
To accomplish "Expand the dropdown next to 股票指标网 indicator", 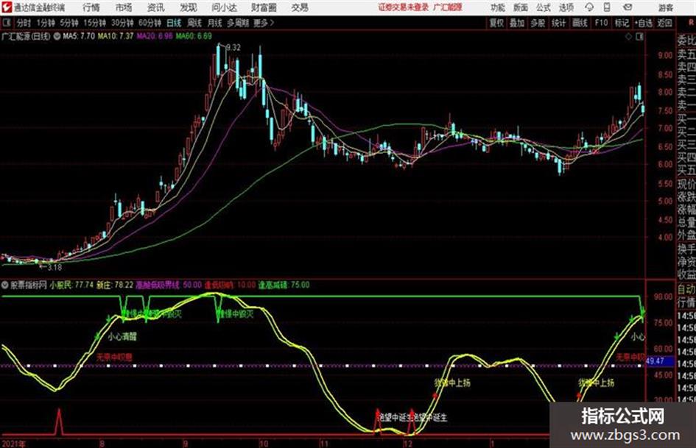I will pos(5,285).
